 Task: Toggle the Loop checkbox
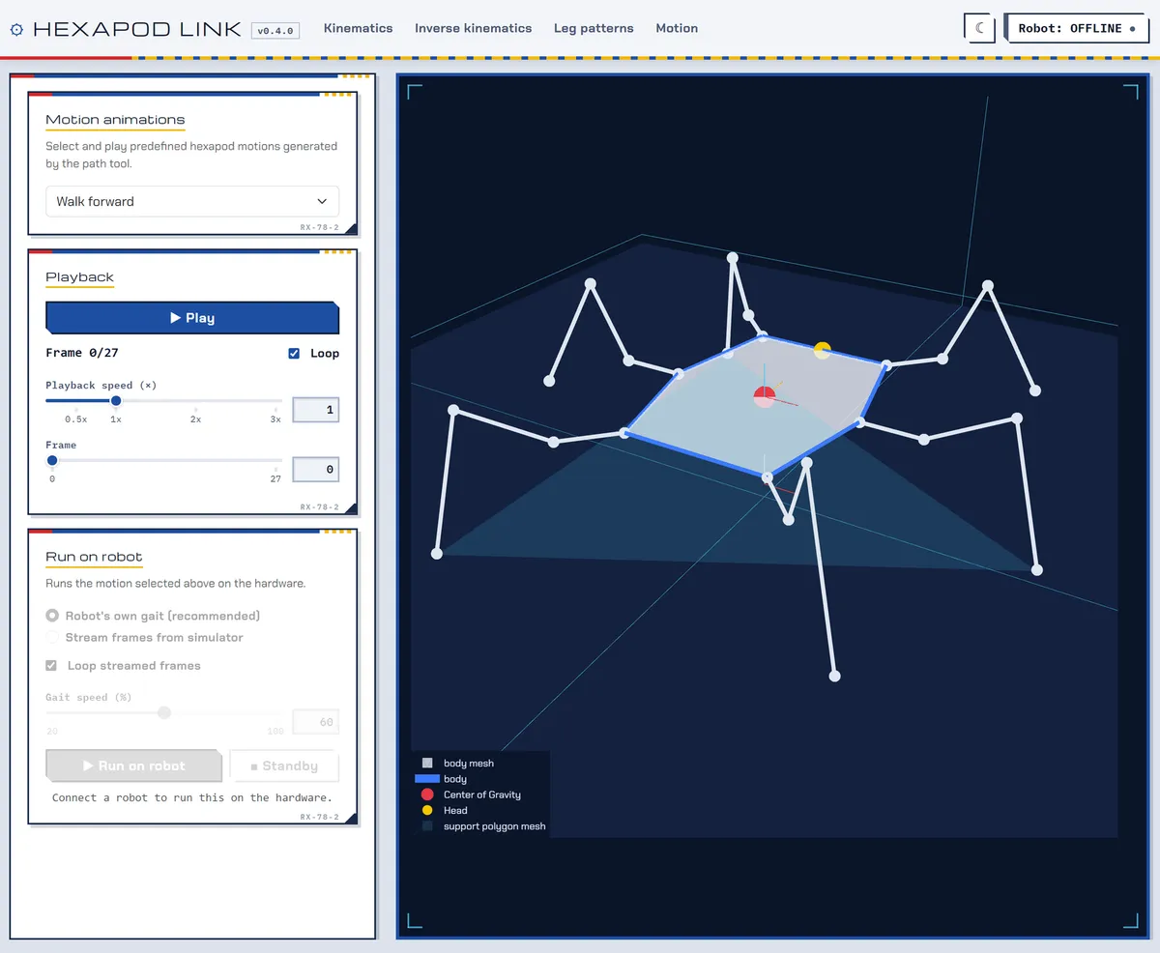tap(294, 354)
